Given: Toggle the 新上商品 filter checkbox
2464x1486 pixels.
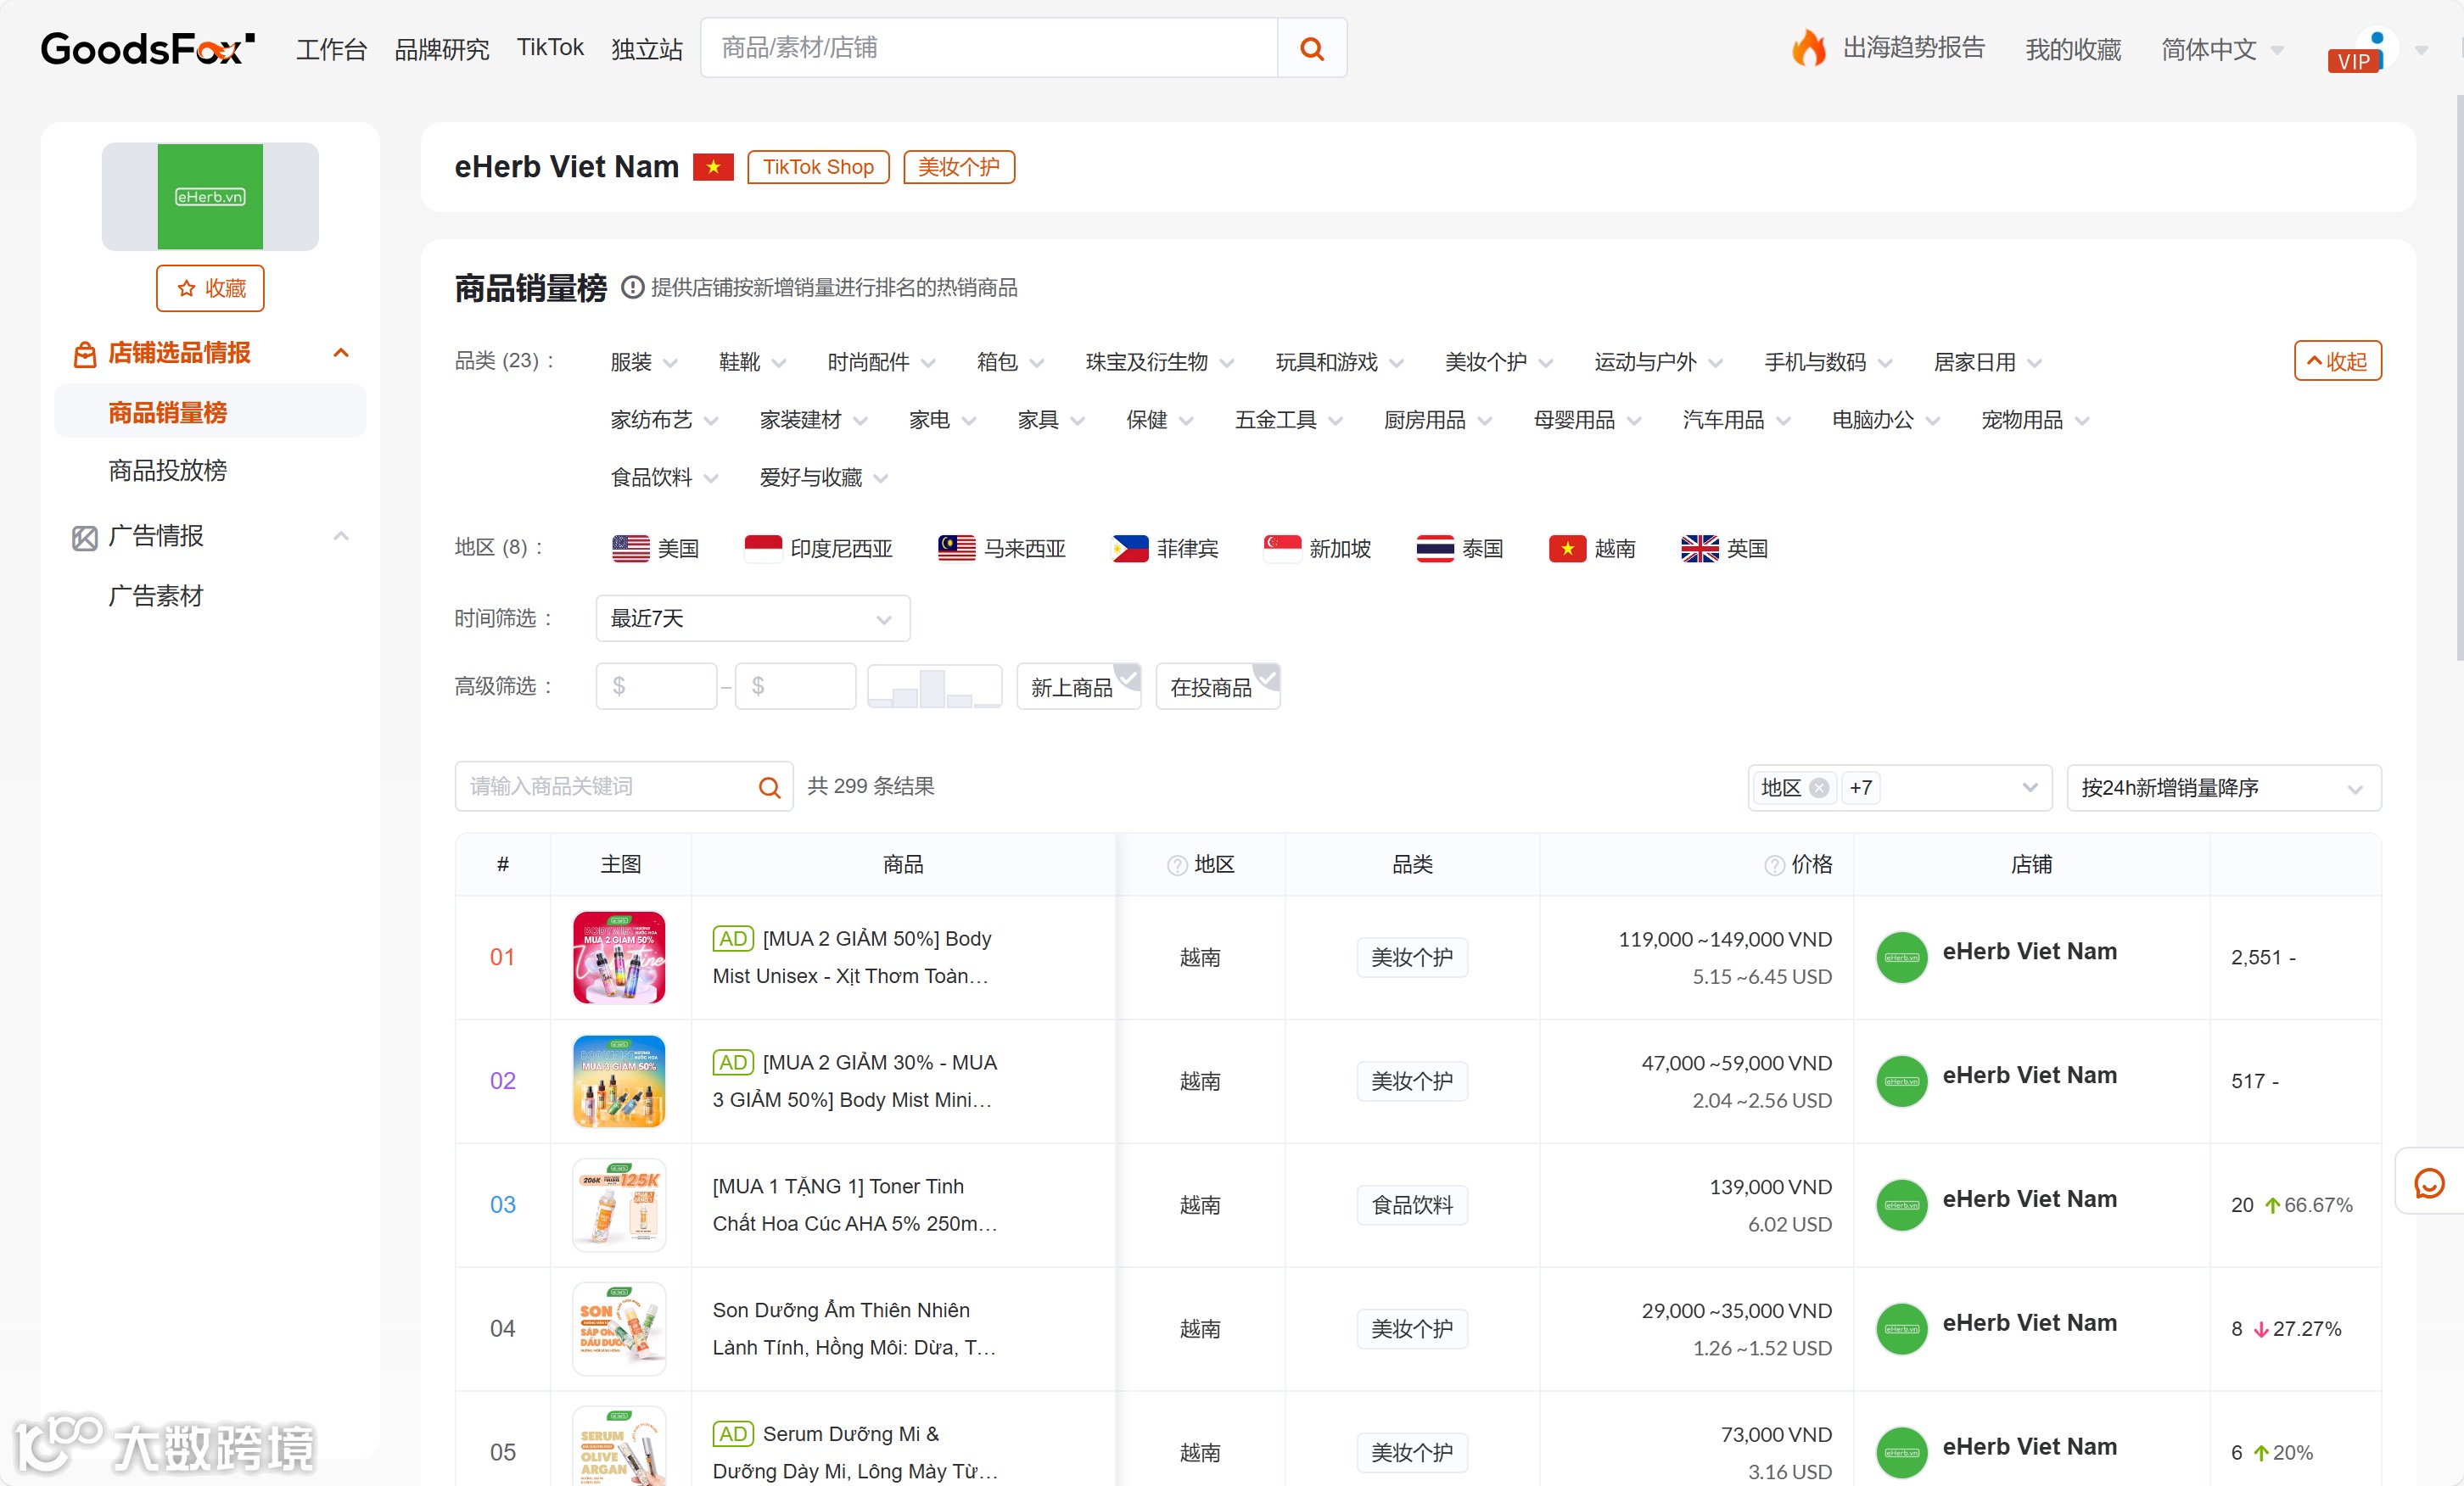Looking at the screenshot, I should (1078, 686).
